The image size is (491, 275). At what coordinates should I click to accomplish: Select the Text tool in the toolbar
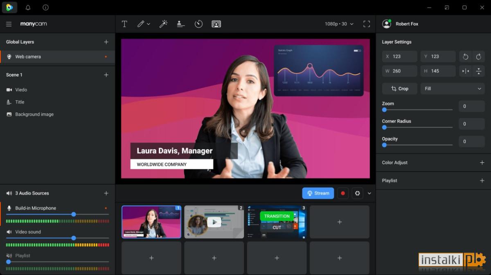(124, 24)
